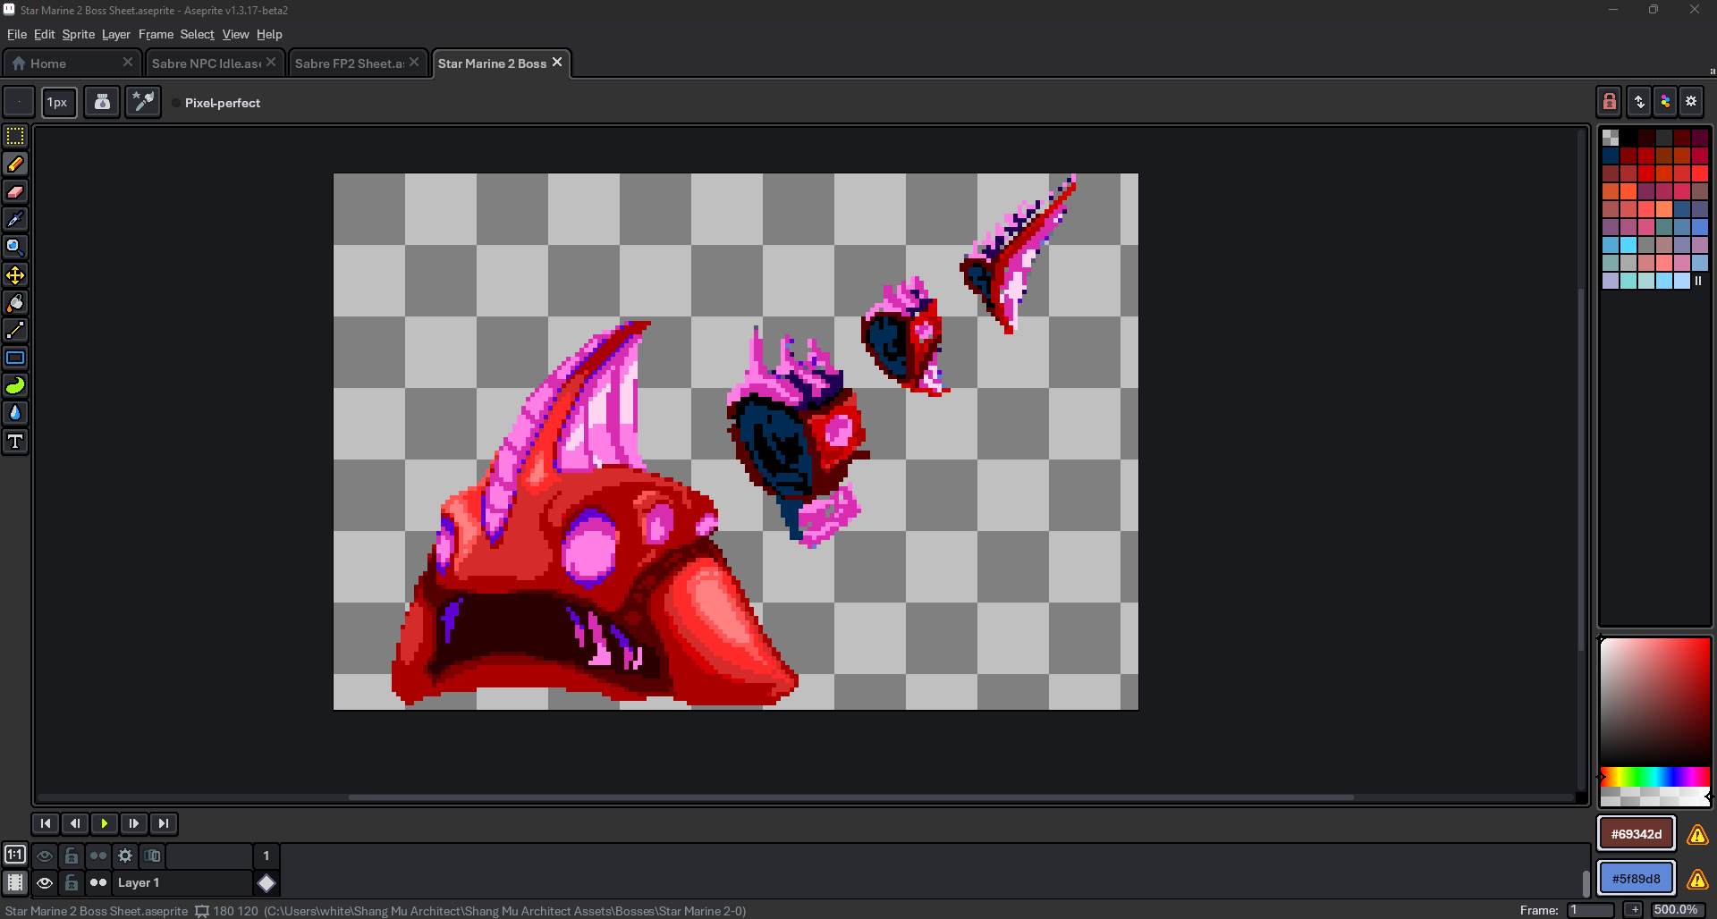Click the foreground color #69342d button

(1636, 834)
